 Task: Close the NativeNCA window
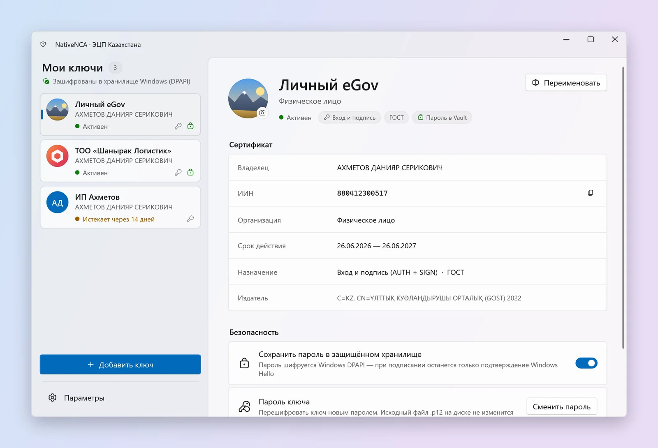[615, 39]
